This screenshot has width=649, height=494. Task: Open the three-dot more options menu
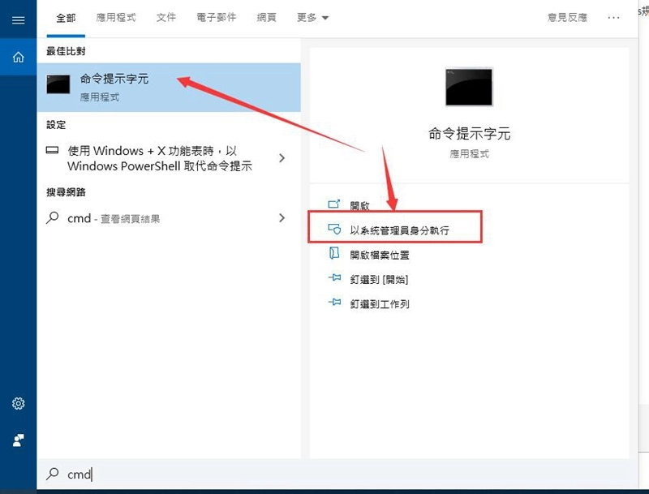613,17
